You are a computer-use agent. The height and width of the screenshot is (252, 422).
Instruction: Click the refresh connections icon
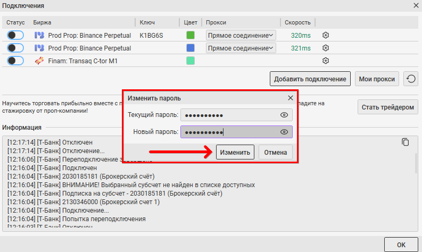tap(410, 79)
